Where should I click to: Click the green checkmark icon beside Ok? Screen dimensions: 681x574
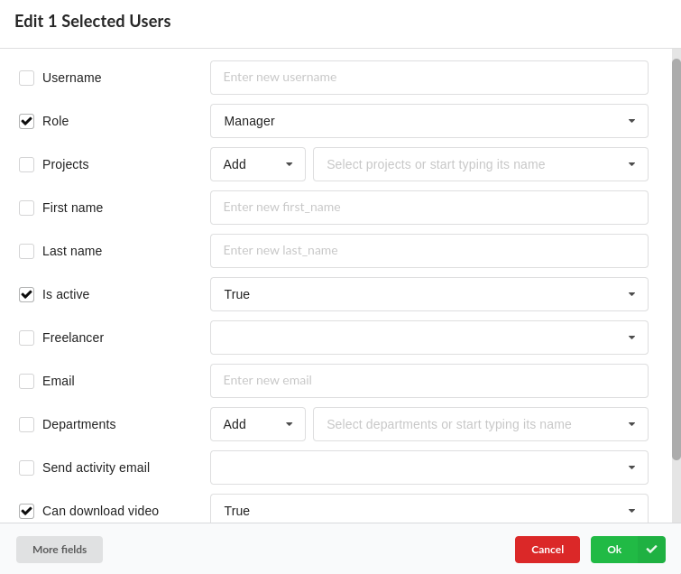pos(651,550)
